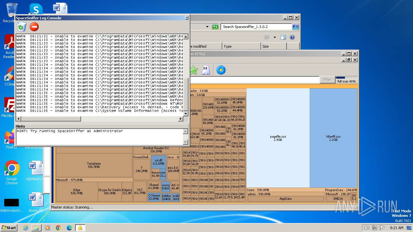Select the AppData block under admin
The image size is (413, 232).
(286, 199)
